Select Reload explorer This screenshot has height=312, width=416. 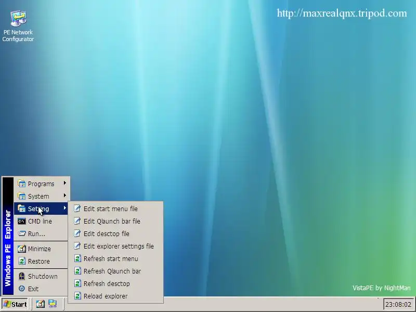pyautogui.click(x=116, y=296)
